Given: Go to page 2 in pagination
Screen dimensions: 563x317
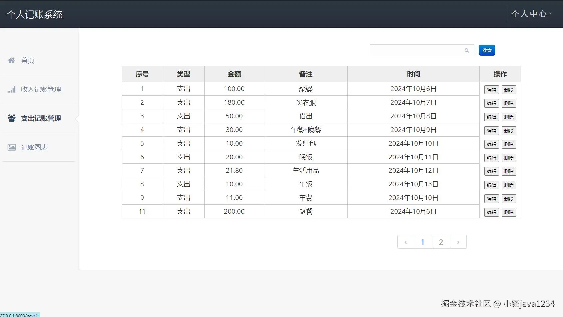Looking at the screenshot, I should (441, 242).
